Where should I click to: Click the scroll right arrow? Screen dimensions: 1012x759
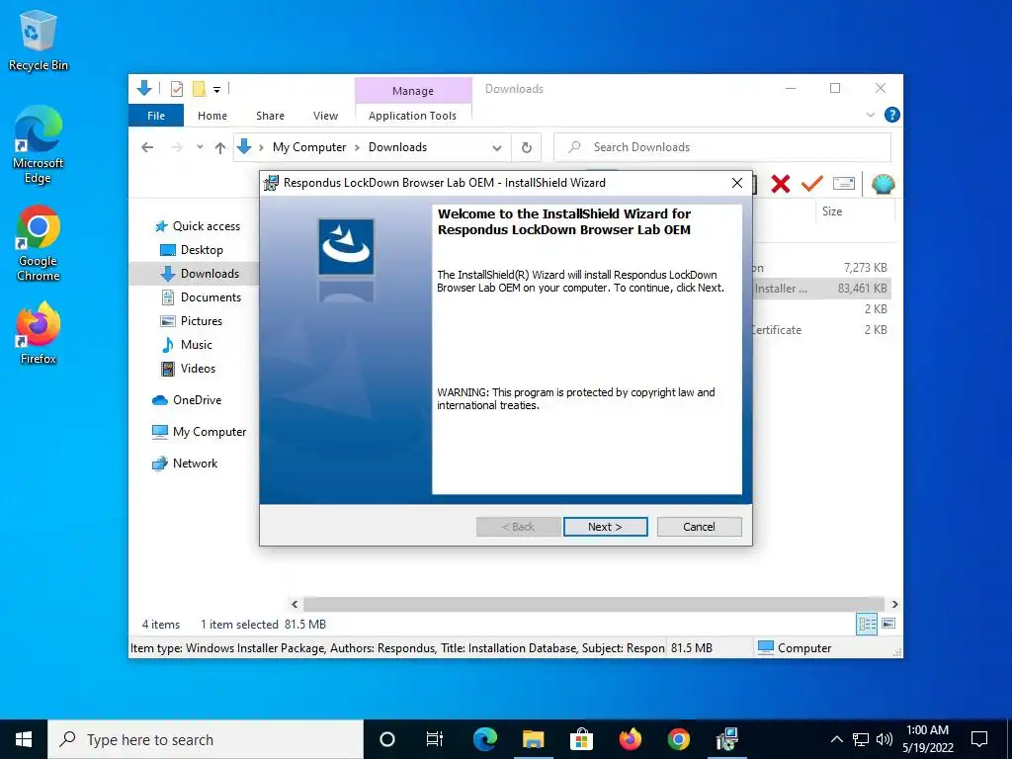pos(894,604)
